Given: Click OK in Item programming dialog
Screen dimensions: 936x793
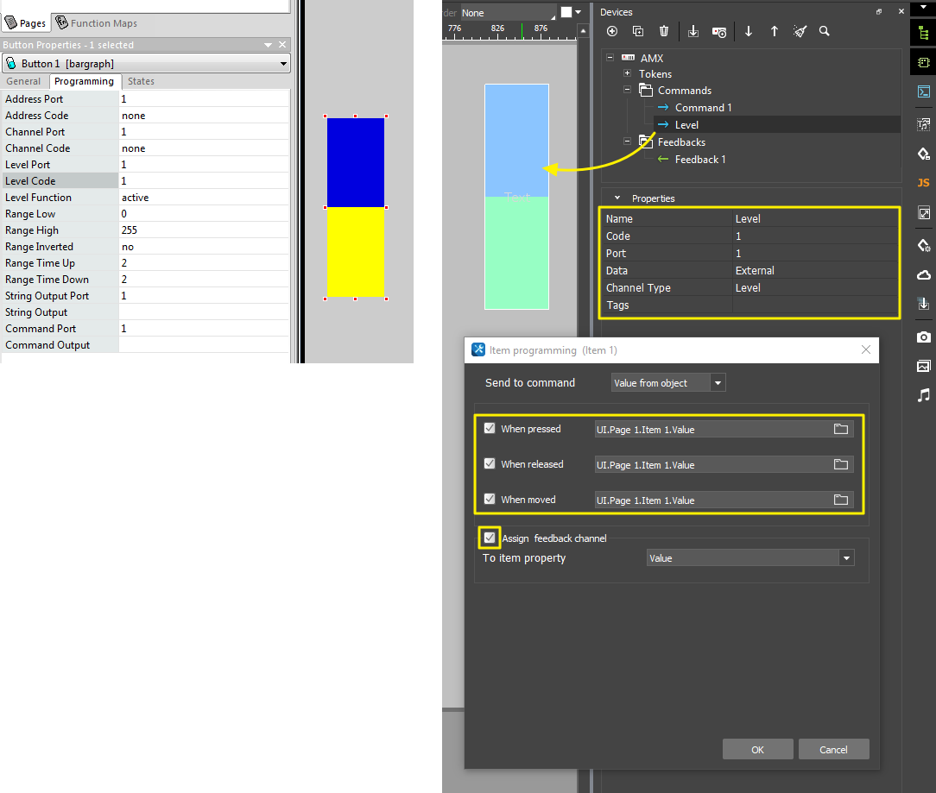Looking at the screenshot, I should pos(757,749).
